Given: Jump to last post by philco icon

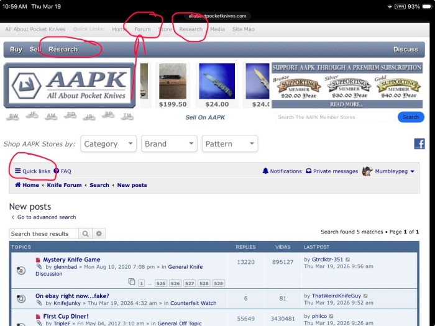Looking at the screenshot, I should click(331, 316).
